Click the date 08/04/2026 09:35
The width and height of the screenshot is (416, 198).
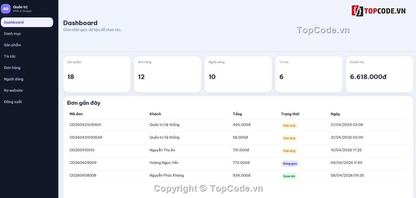347,175
